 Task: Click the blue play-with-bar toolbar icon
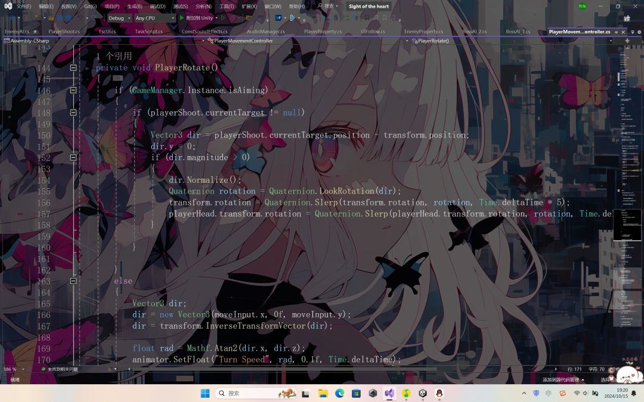[x=292, y=18]
